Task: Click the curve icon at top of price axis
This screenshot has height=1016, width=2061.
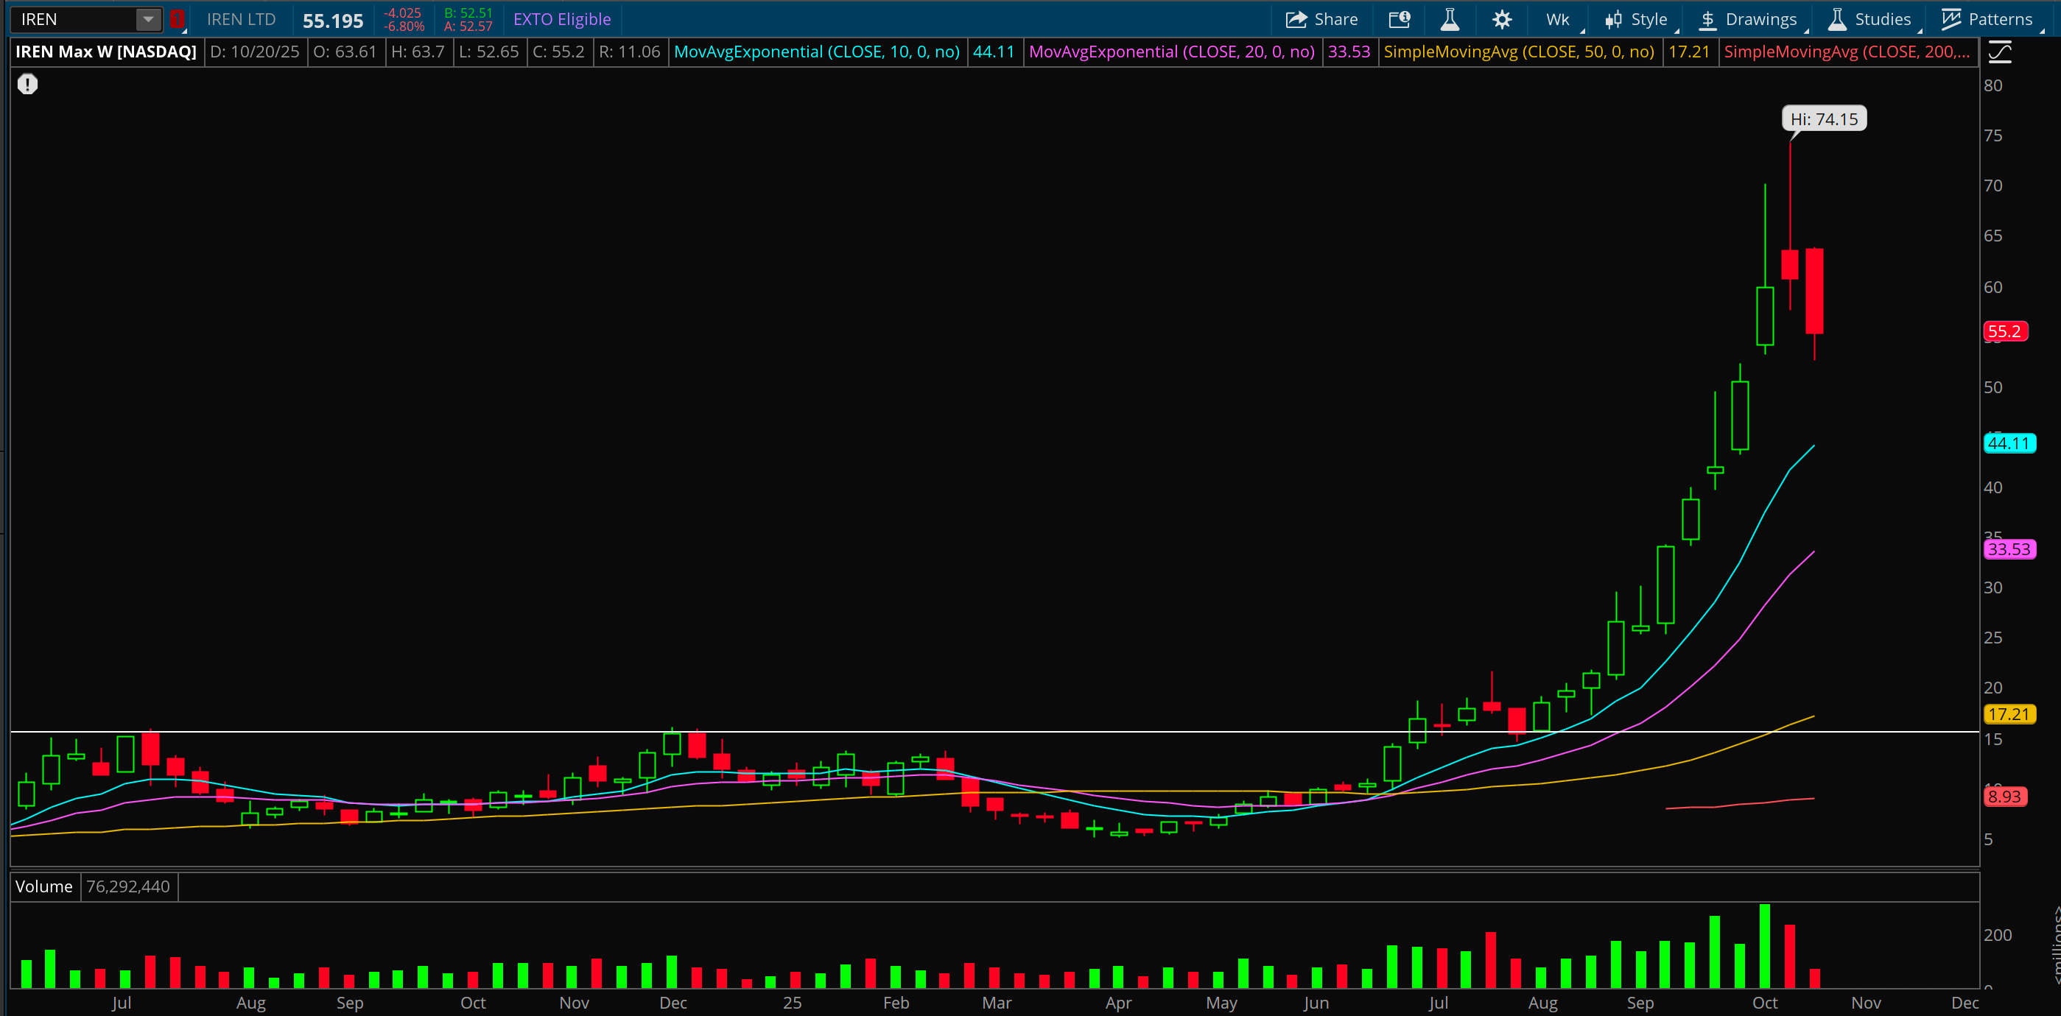Action: pos(1999,53)
